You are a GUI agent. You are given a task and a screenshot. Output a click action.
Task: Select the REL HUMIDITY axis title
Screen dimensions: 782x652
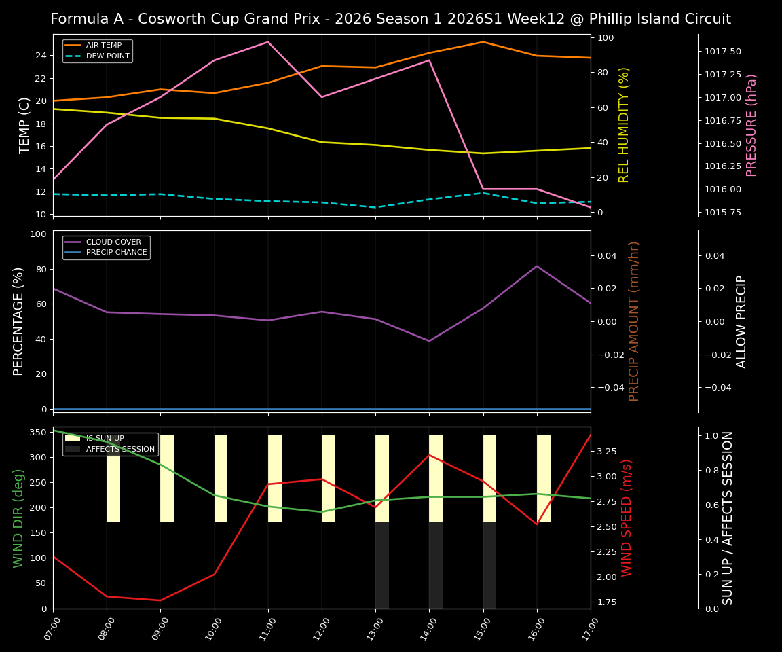pos(625,125)
